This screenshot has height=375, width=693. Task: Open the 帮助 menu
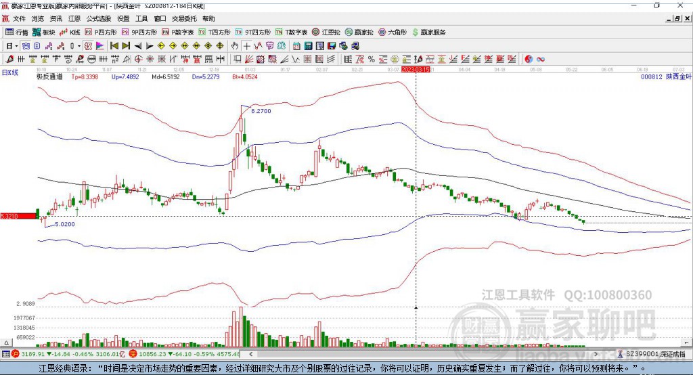208,18
